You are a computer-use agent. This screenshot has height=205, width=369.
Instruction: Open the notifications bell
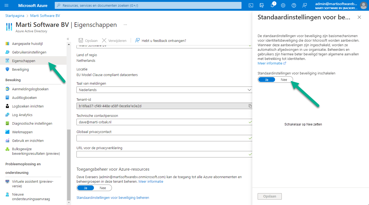pos(273,5)
